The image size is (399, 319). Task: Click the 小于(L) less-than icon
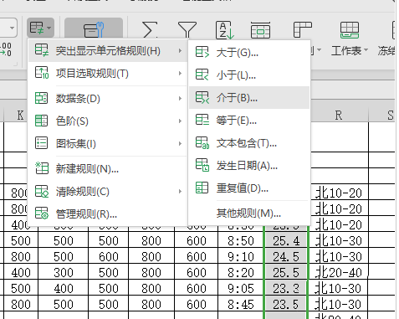pos(202,75)
